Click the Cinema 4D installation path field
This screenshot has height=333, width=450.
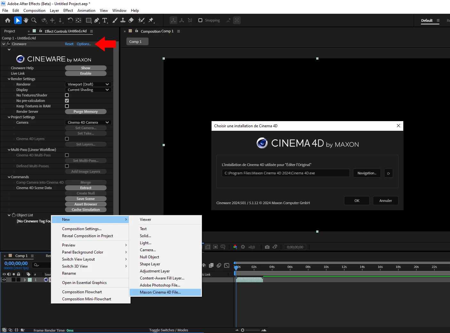(285, 173)
